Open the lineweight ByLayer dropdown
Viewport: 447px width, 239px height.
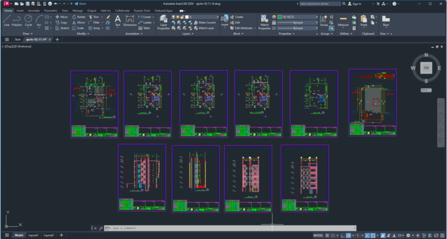click(298, 23)
